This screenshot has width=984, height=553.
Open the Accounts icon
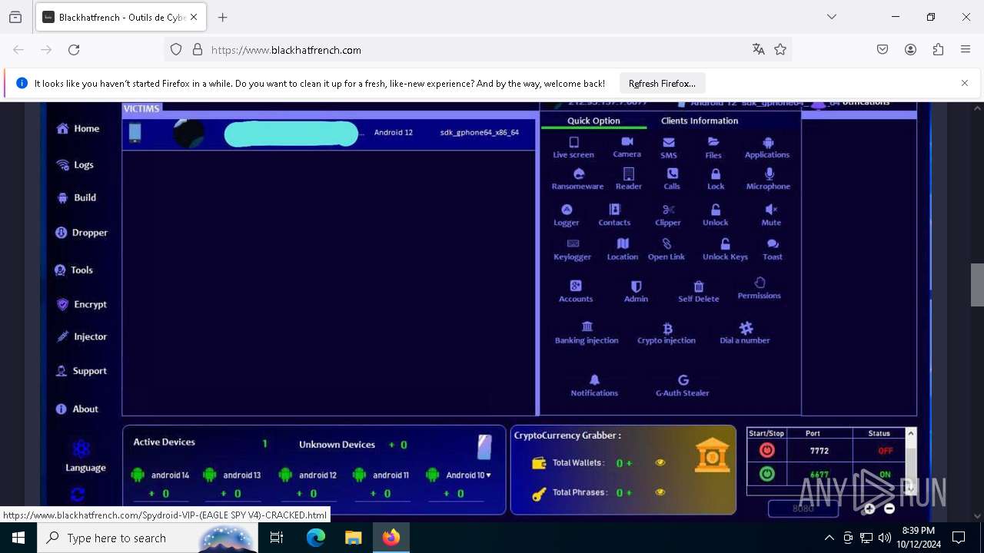(x=576, y=286)
